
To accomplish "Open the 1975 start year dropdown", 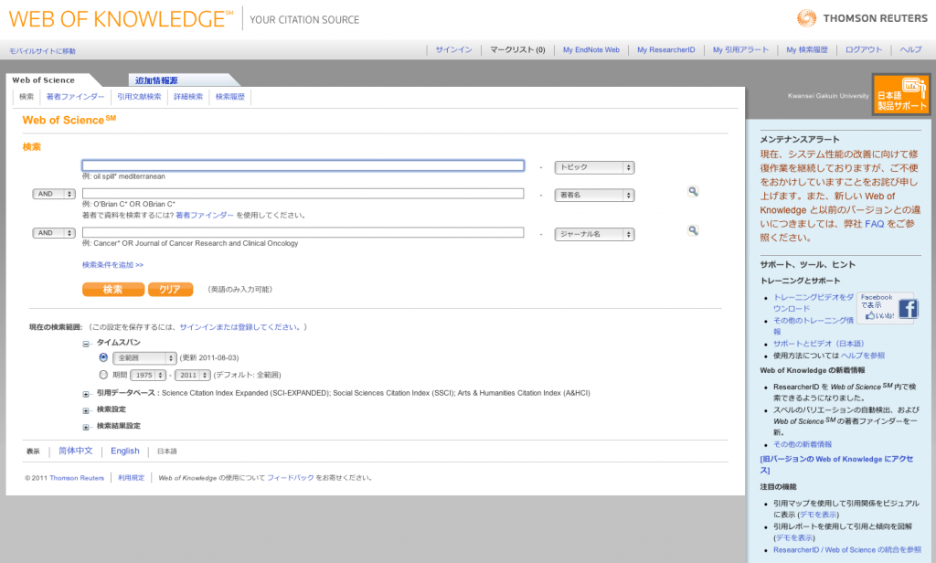I will pyautogui.click(x=148, y=375).
